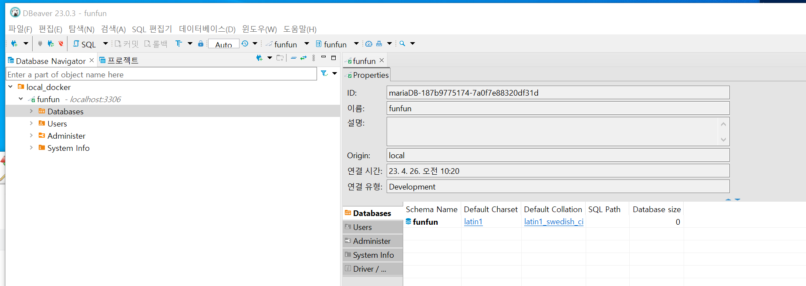Click the Auto commit mode field
806x286 pixels.
223,44
